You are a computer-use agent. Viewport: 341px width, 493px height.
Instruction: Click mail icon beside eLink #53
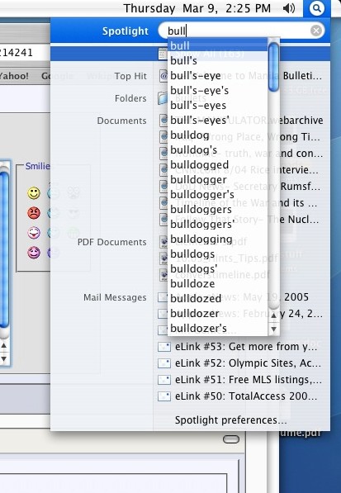(x=164, y=347)
